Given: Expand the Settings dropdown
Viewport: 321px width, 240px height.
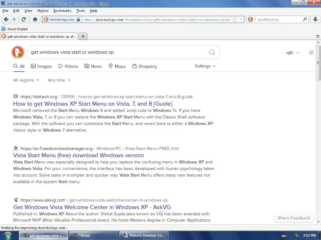Looking at the screenshot, I should 205,66.
